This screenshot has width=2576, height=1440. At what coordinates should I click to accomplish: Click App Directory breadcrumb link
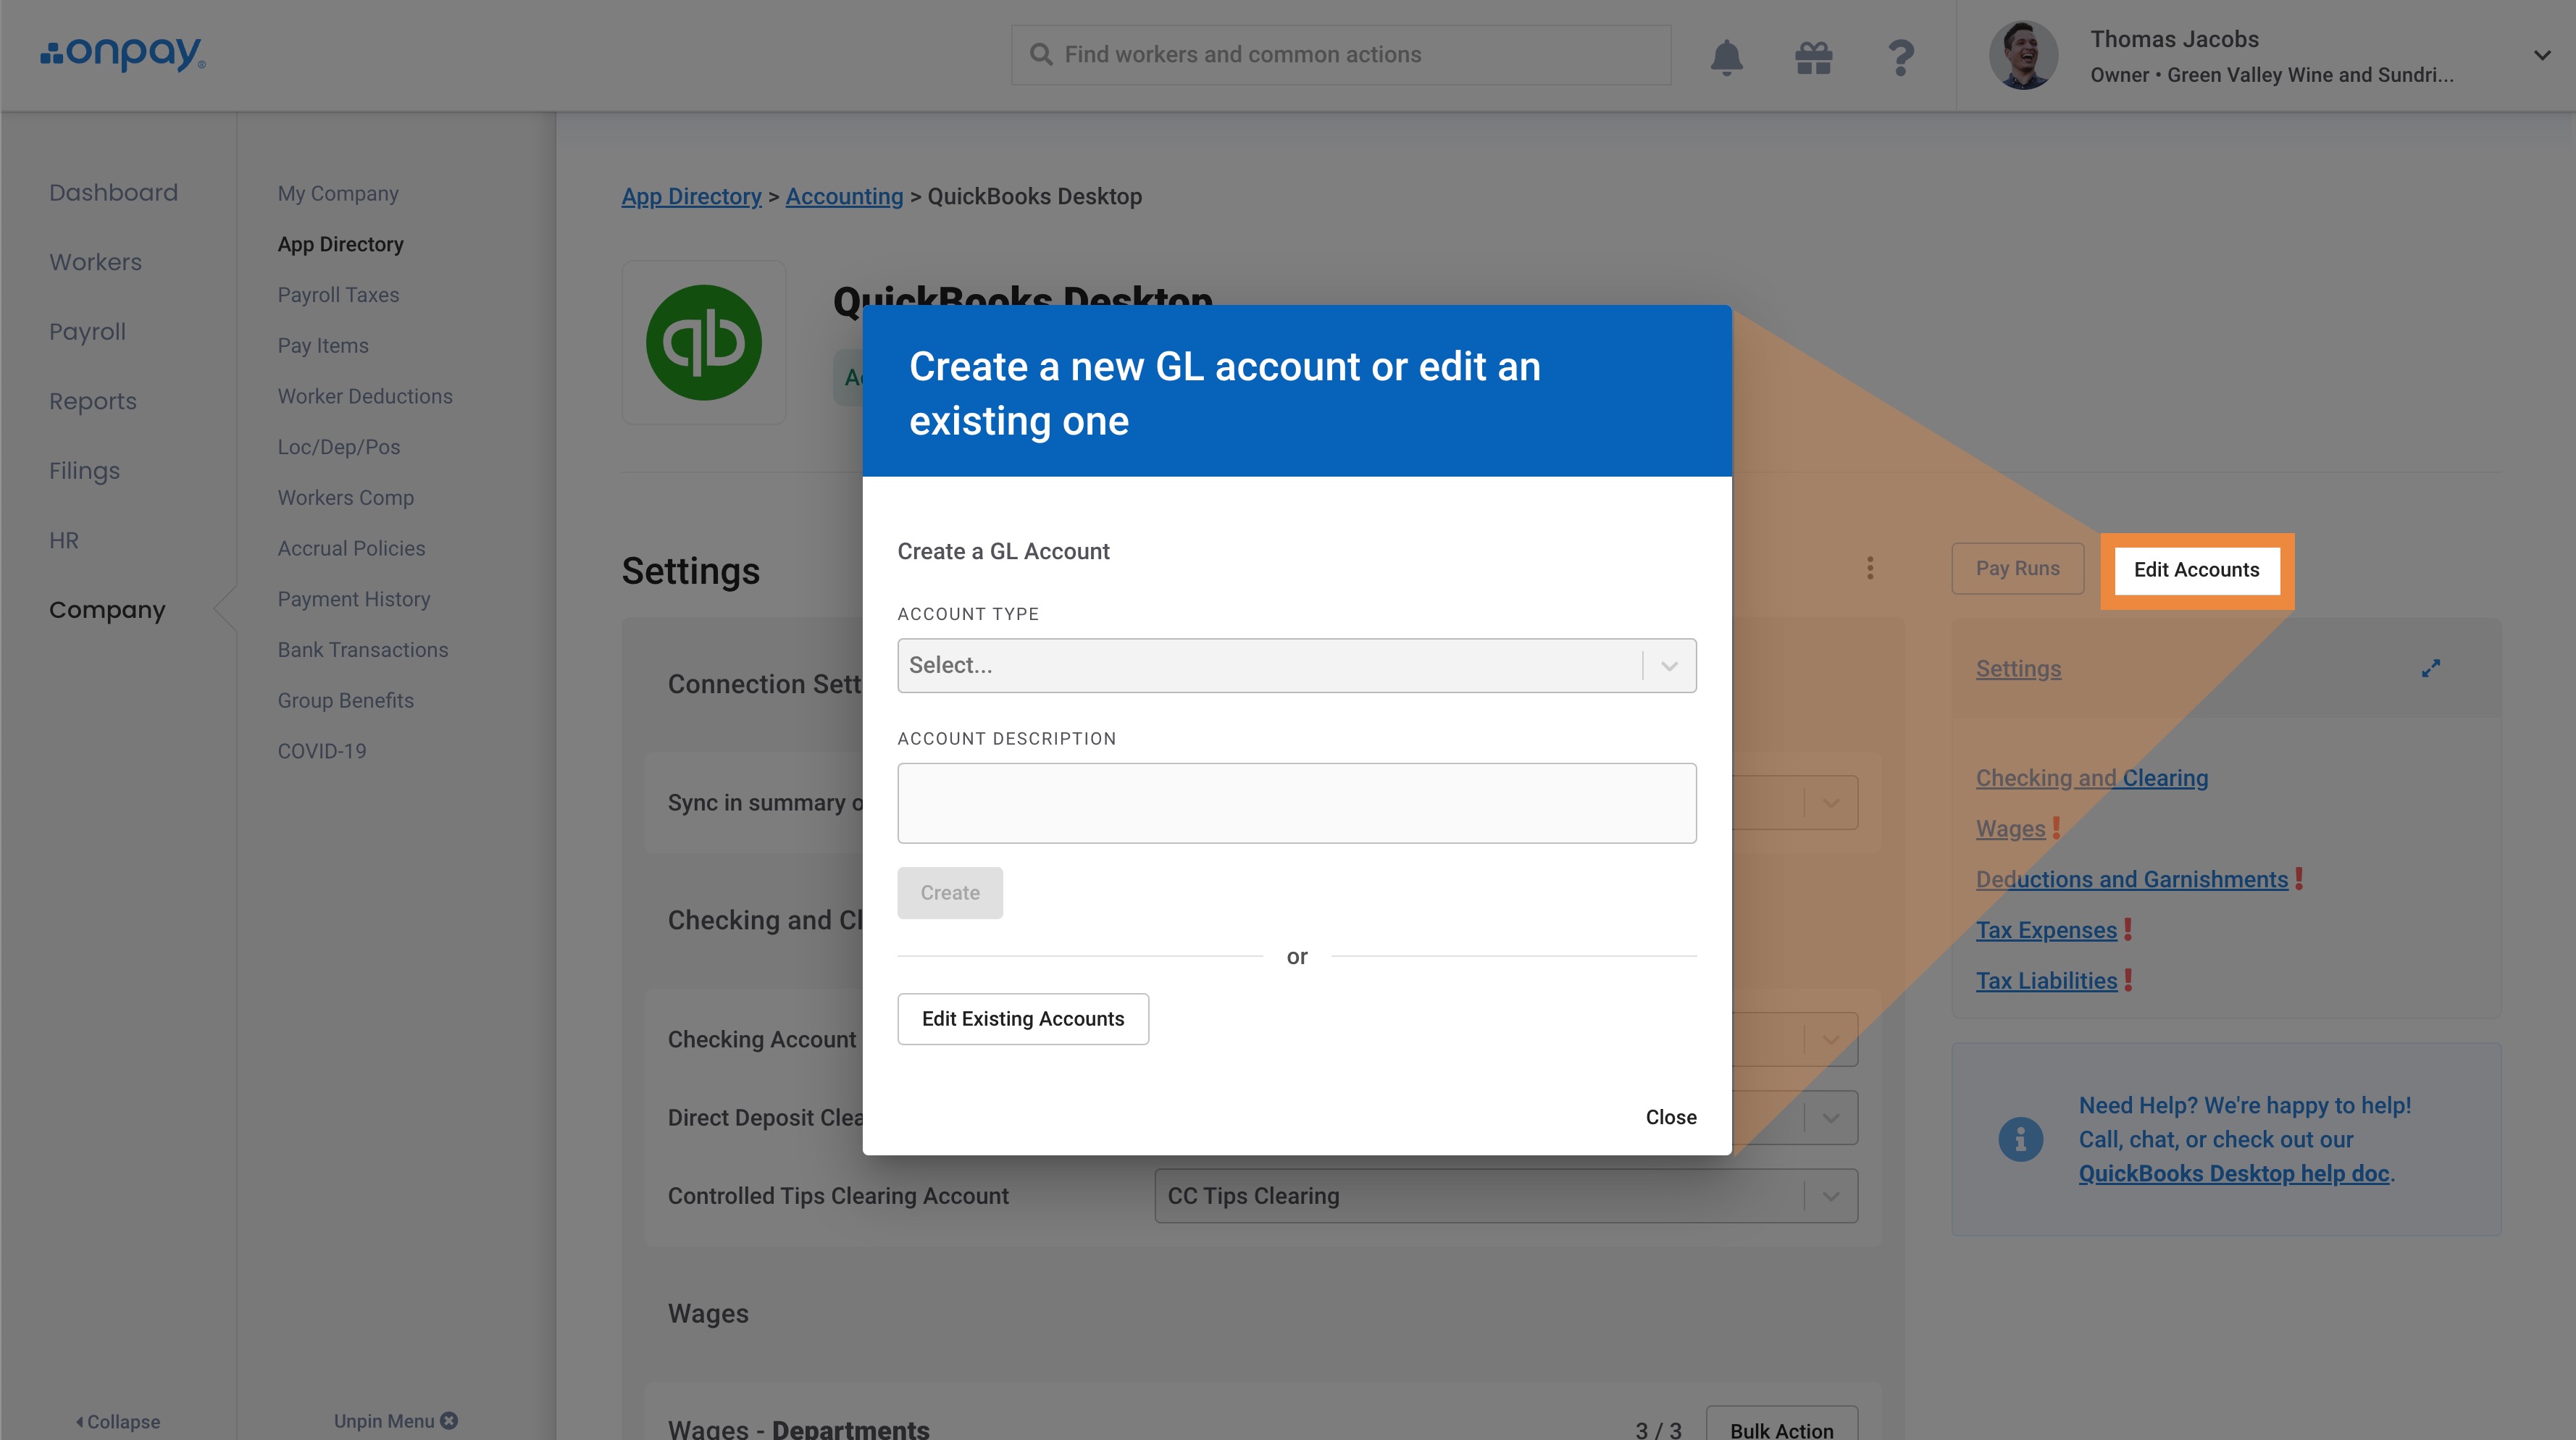pos(691,196)
